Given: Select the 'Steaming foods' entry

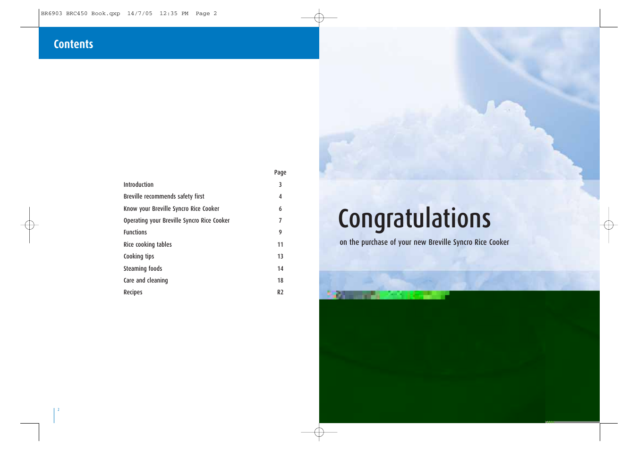Looking at the screenshot, I should click(x=143, y=268).
